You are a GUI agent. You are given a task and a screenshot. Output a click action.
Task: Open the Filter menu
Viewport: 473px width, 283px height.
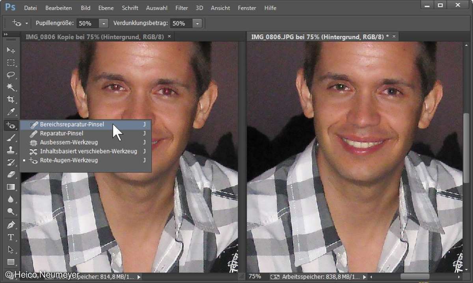coord(181,8)
